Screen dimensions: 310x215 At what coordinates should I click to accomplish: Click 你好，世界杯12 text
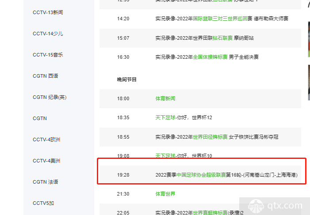click(x=195, y=118)
